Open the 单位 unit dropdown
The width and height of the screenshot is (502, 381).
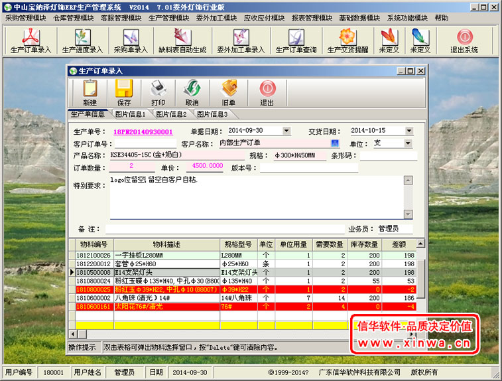(407, 143)
